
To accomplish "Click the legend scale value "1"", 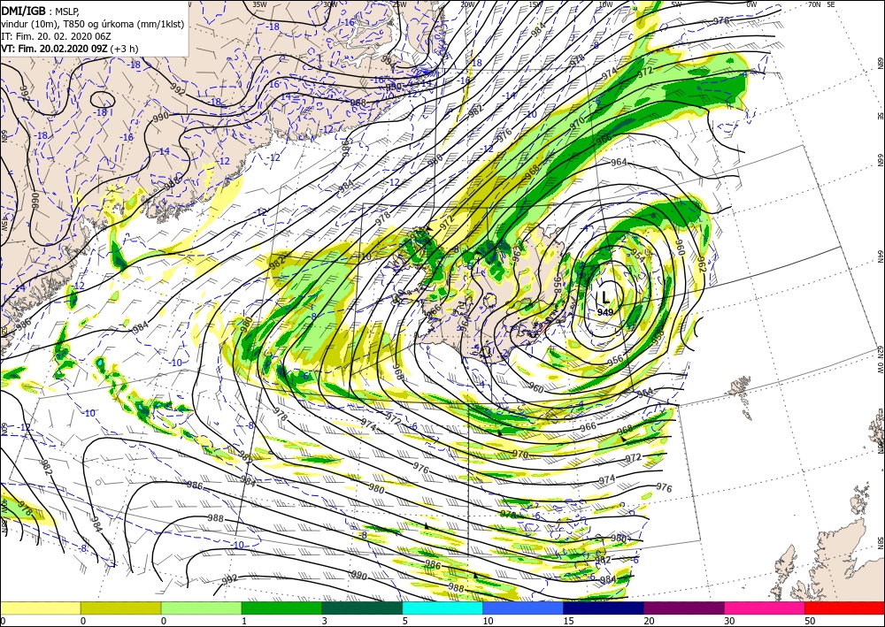I will pos(244,621).
